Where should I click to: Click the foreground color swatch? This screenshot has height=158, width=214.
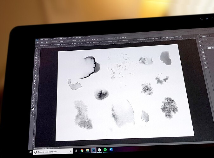pos(32,108)
